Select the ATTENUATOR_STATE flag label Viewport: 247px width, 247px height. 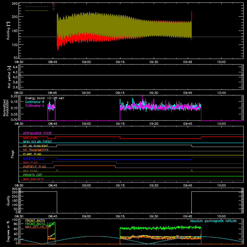(37, 133)
